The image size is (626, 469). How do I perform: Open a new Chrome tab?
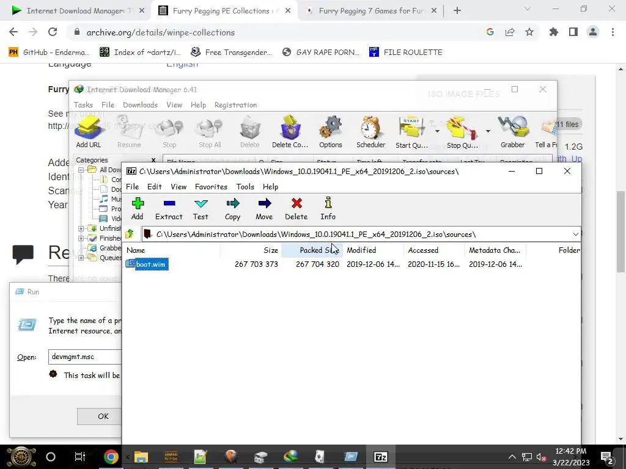click(457, 11)
